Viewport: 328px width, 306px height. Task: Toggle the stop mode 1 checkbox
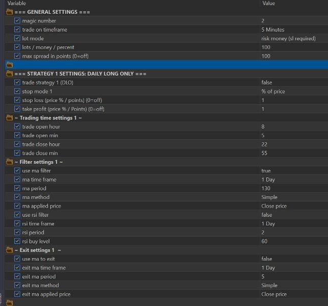click(x=17, y=91)
